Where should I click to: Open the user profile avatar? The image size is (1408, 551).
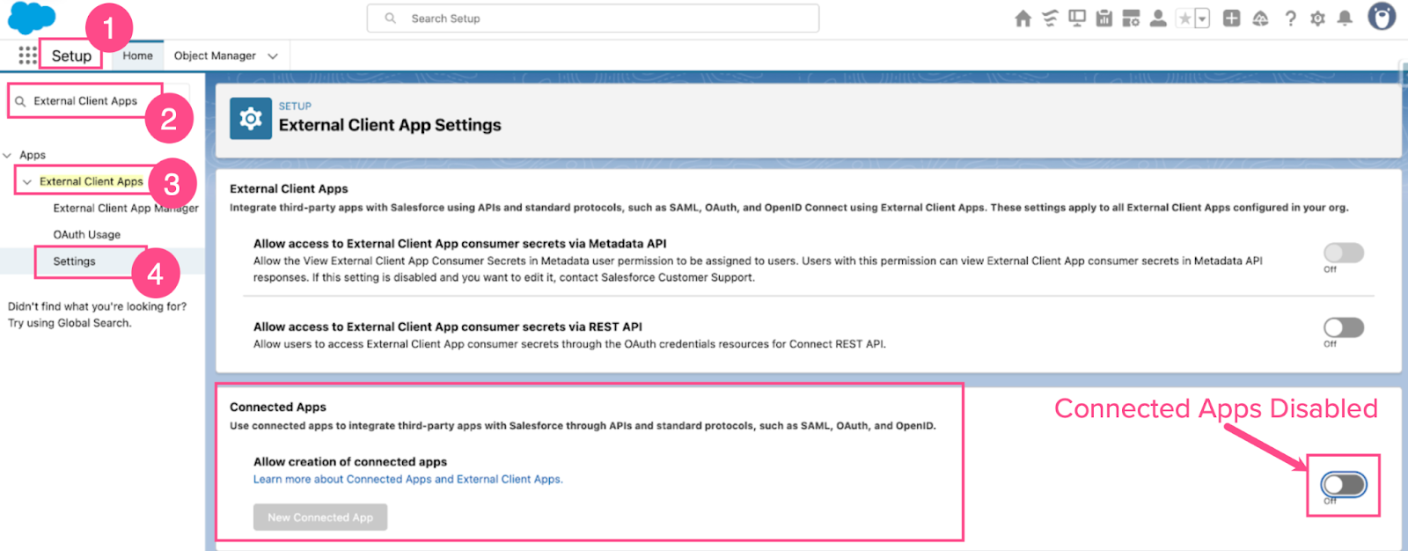click(x=1382, y=17)
